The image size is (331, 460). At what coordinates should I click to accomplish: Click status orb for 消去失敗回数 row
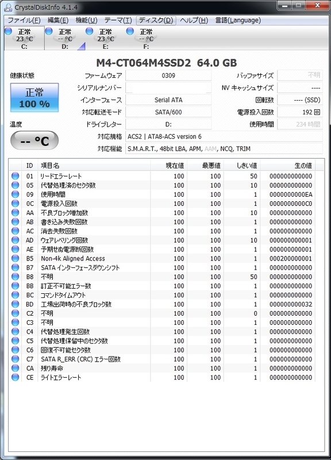(16, 231)
